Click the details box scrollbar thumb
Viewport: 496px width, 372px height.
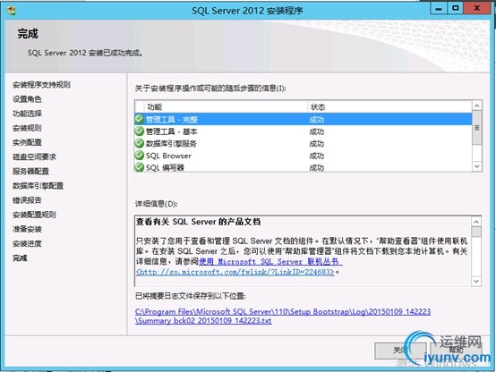(x=476, y=232)
